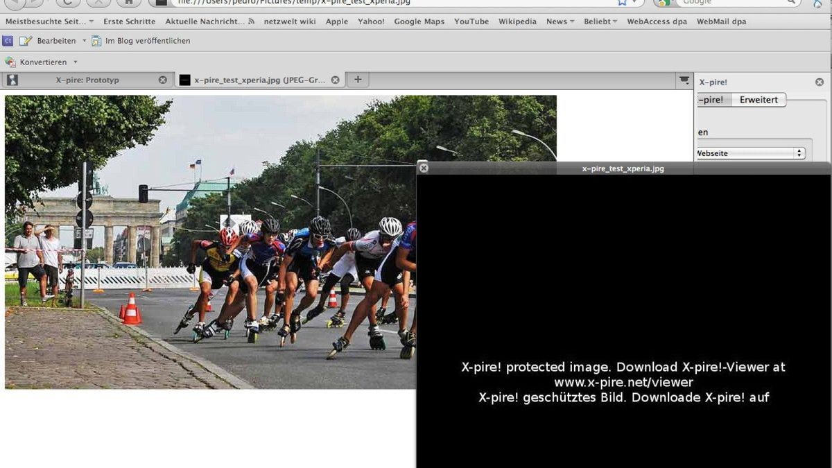Expand the Konvertieren dropdown arrow

[76, 62]
